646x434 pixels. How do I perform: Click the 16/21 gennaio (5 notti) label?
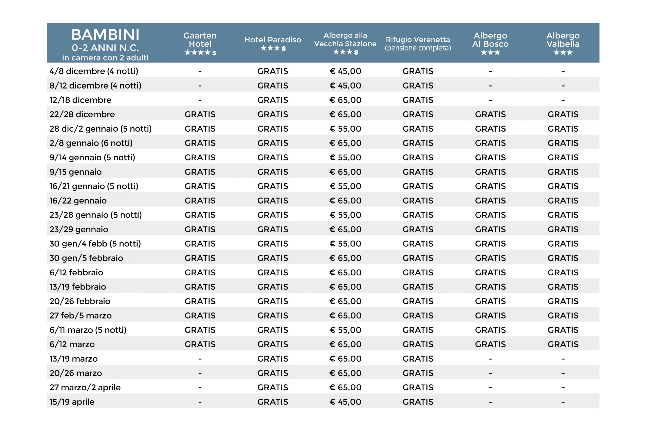coord(94,186)
